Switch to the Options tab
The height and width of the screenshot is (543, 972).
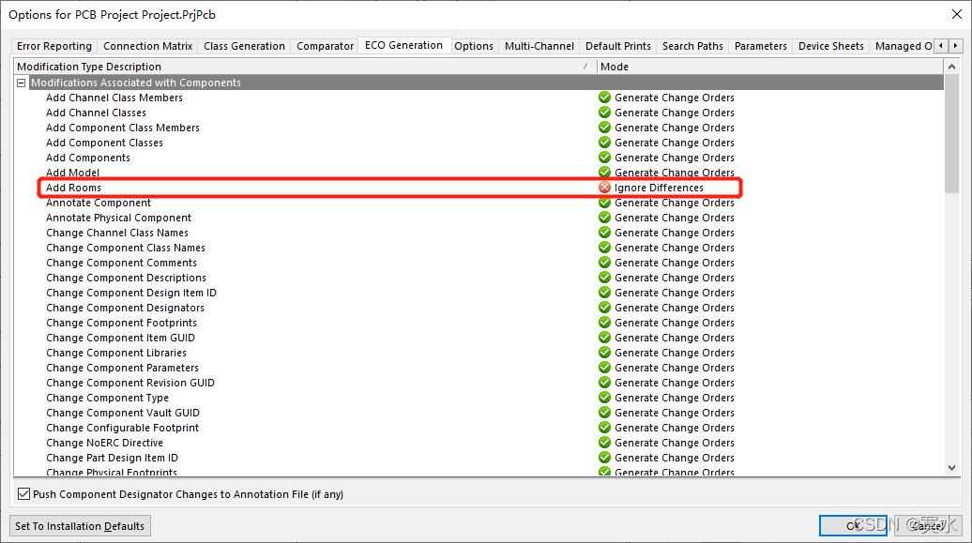474,46
